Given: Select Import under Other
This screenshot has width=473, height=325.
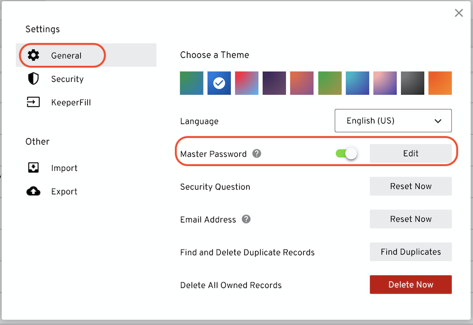Looking at the screenshot, I should [x=86, y=167].
